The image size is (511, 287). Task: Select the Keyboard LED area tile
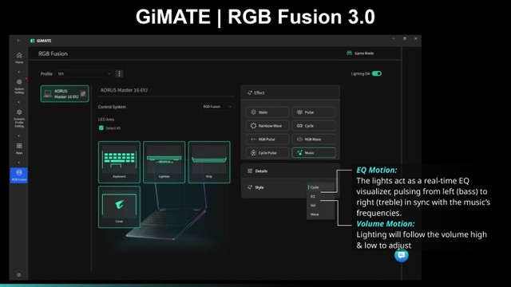pyautogui.click(x=119, y=162)
